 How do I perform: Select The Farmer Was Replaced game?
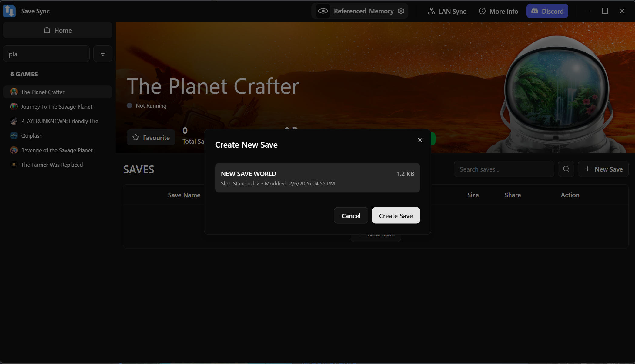point(58,165)
